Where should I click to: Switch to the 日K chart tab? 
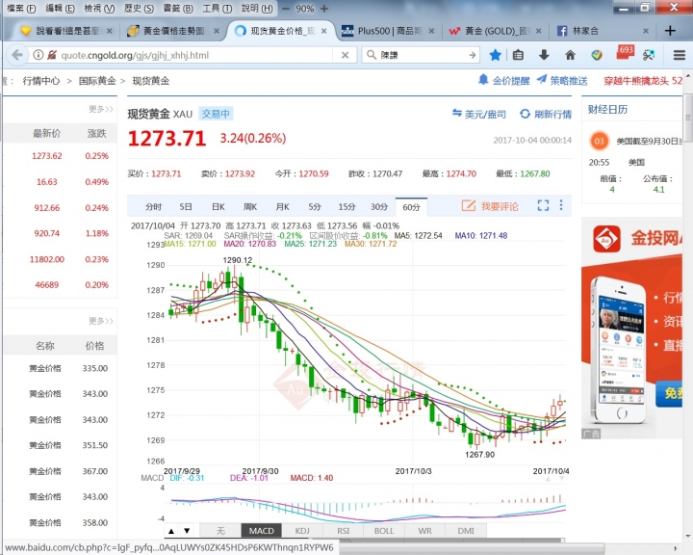(x=218, y=206)
